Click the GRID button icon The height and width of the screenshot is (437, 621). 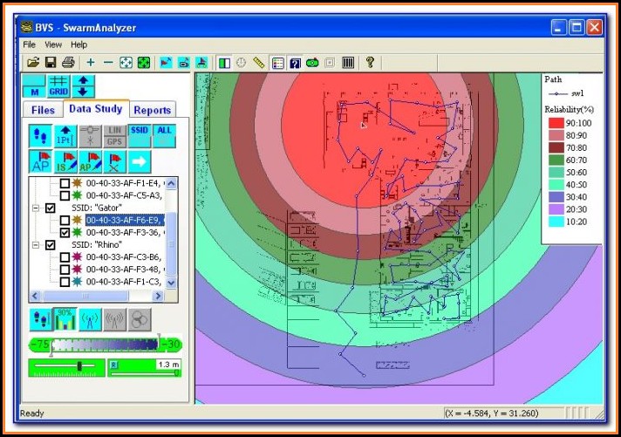coord(58,86)
